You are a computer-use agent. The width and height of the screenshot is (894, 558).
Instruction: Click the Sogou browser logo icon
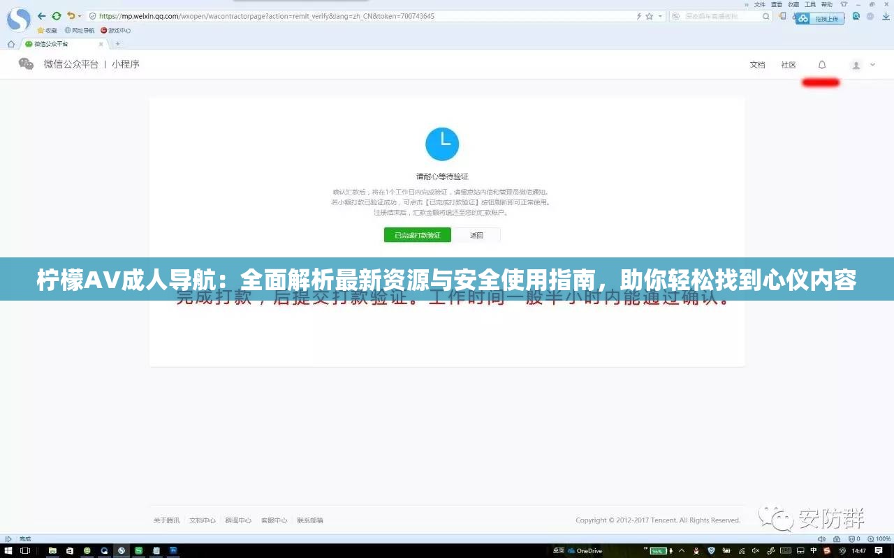point(18,18)
